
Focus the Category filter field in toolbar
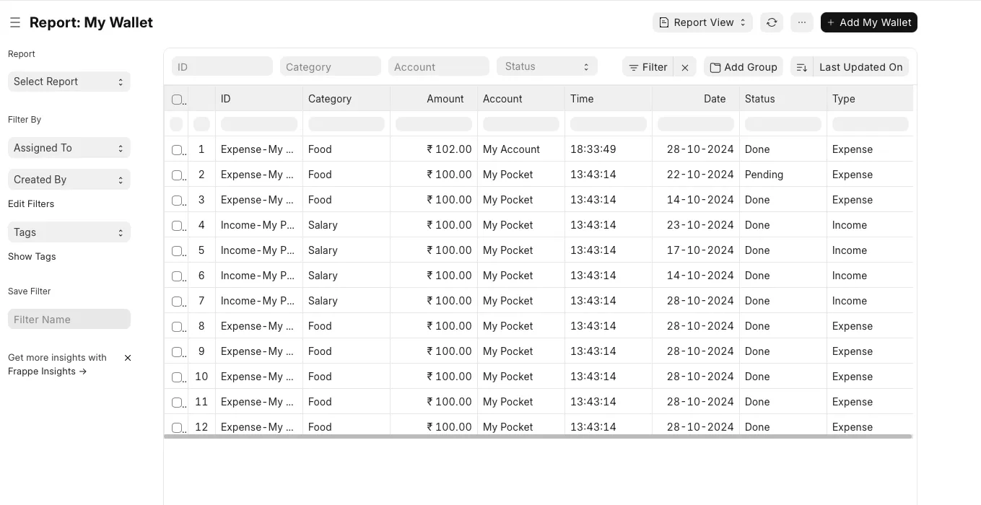(331, 66)
